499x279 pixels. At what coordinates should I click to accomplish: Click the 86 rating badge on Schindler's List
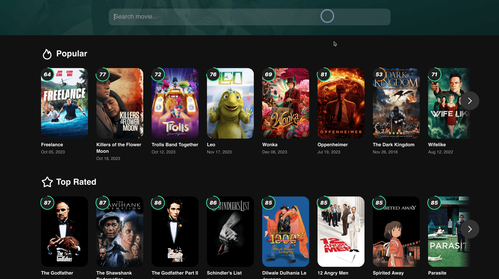click(213, 203)
